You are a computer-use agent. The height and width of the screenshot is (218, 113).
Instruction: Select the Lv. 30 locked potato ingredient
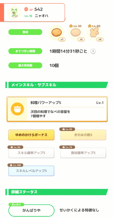pyautogui.click(x=75, y=33)
